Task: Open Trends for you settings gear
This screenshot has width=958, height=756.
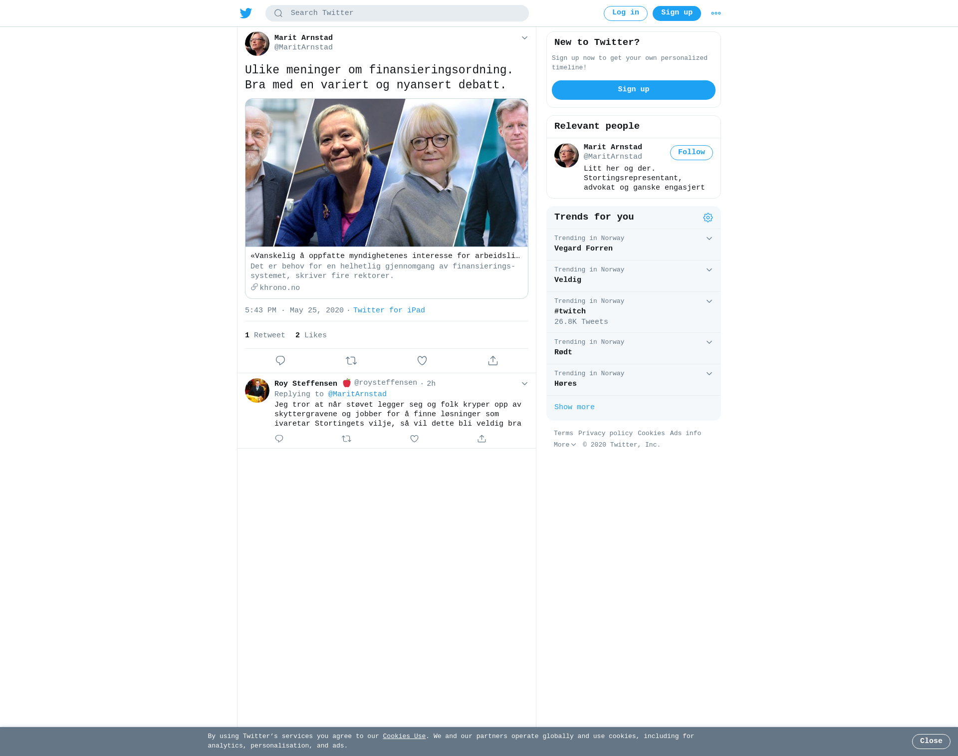Action: click(708, 218)
